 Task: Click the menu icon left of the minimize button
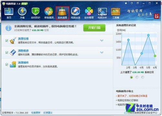138,3
